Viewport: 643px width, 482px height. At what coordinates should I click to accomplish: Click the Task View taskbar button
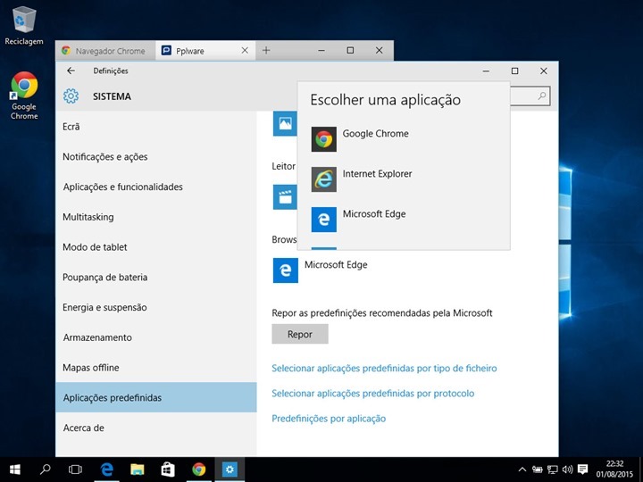76,469
